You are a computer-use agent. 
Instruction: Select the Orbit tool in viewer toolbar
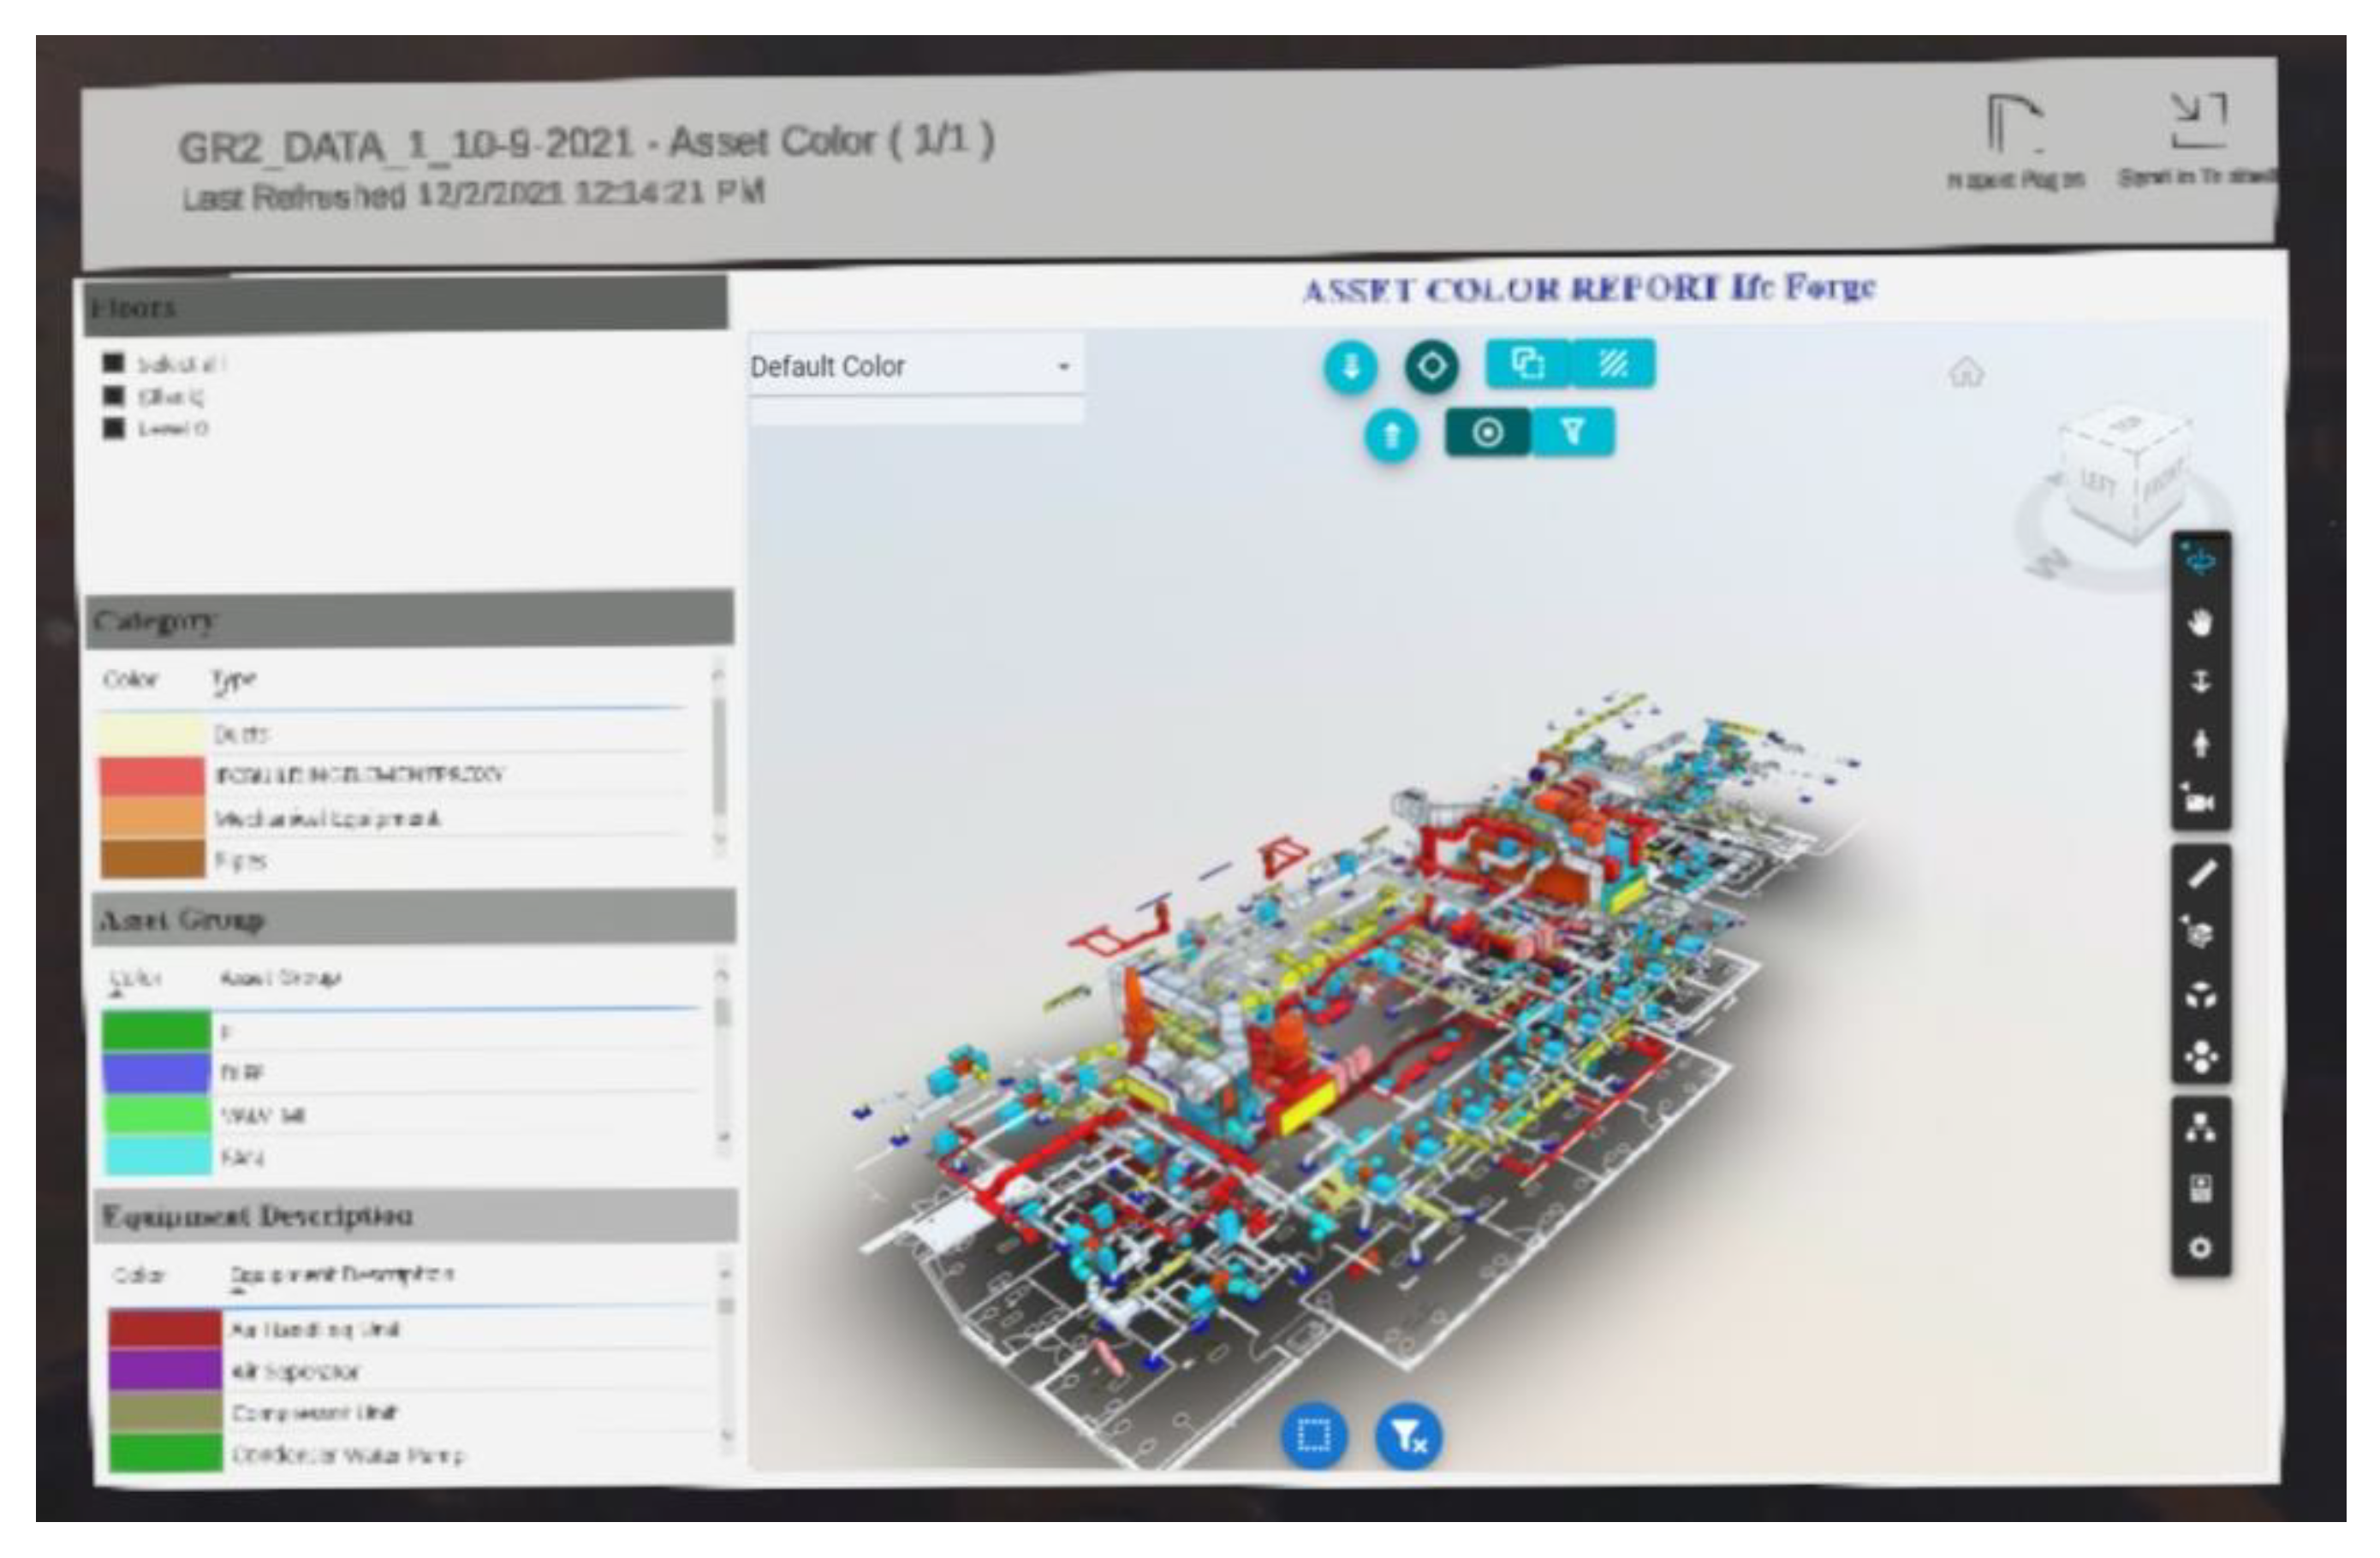point(2200,560)
